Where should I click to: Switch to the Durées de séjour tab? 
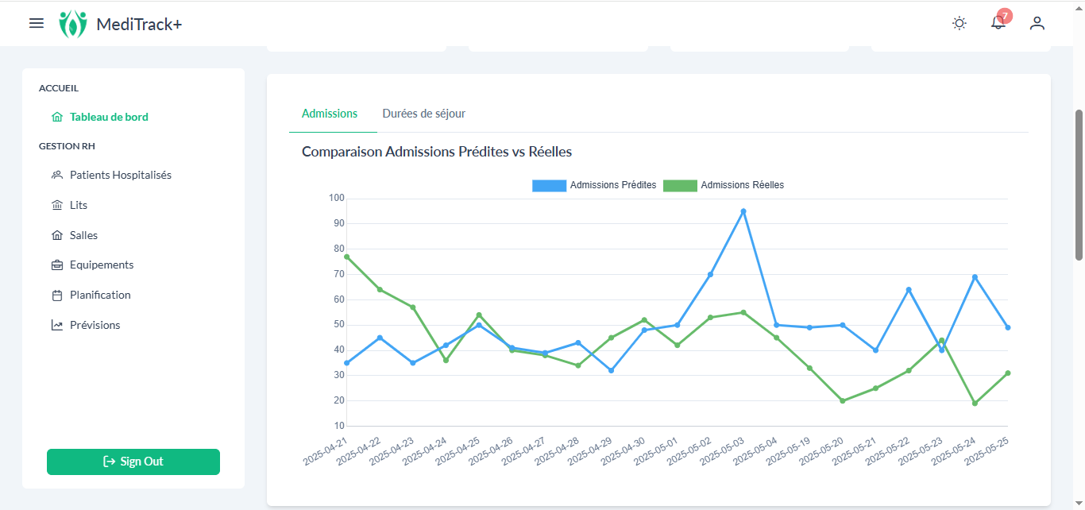424,114
